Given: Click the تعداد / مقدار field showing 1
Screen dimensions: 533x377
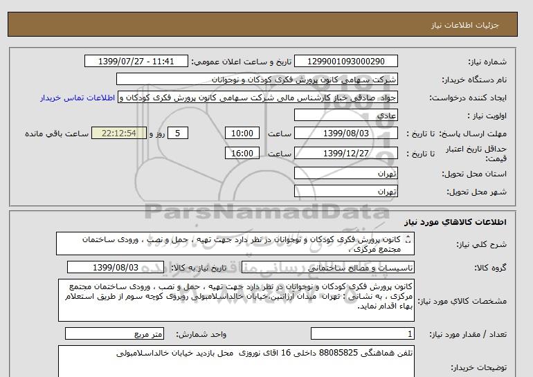Looking at the screenshot, I should pyautogui.click(x=363, y=333).
